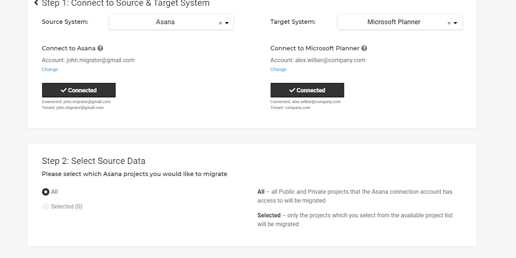Click the back chevron beside Step 1 heading
This screenshot has height=258, width=516.
(36, 3)
